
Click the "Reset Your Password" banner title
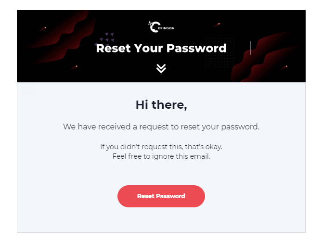[x=161, y=48]
